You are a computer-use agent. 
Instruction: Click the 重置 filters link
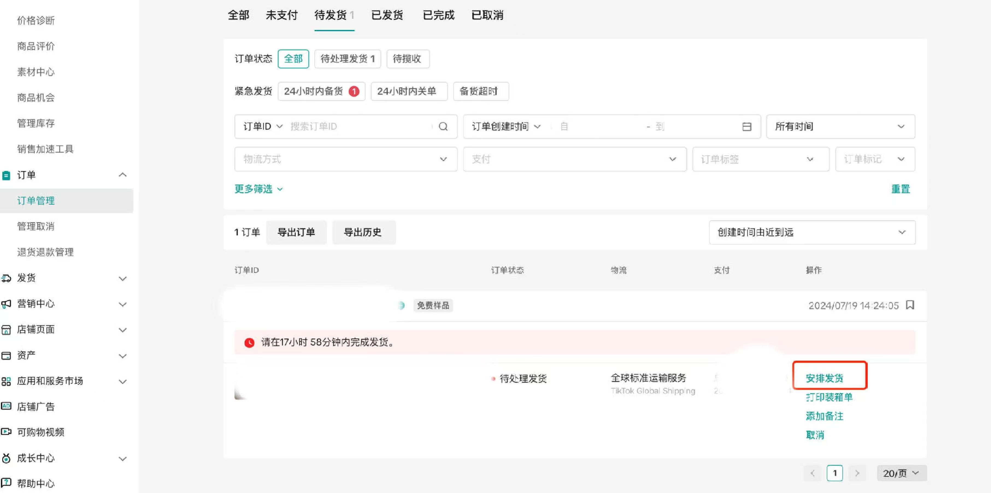[901, 189]
